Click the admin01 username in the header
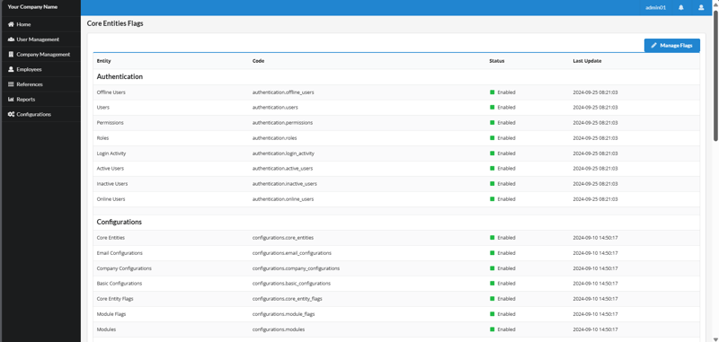The image size is (719, 342). pos(655,7)
